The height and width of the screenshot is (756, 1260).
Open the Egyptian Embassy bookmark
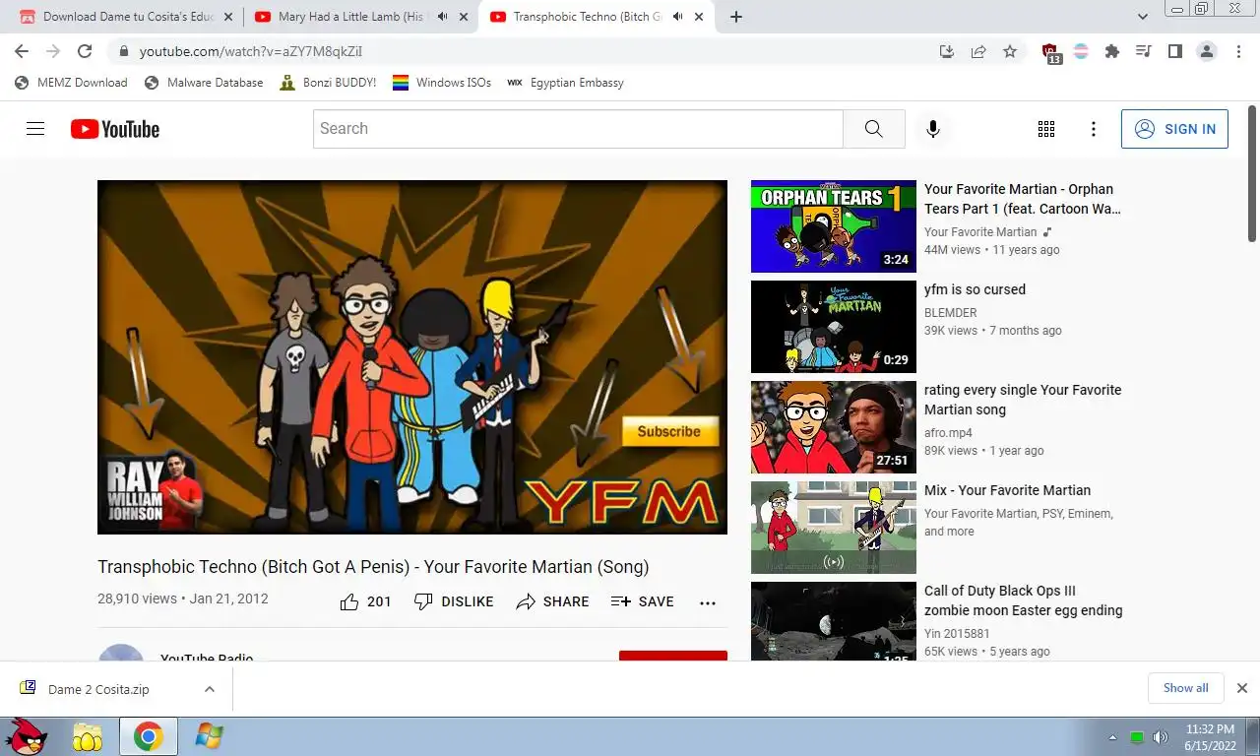pyautogui.click(x=566, y=83)
